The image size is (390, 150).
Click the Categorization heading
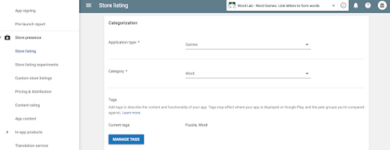click(123, 23)
